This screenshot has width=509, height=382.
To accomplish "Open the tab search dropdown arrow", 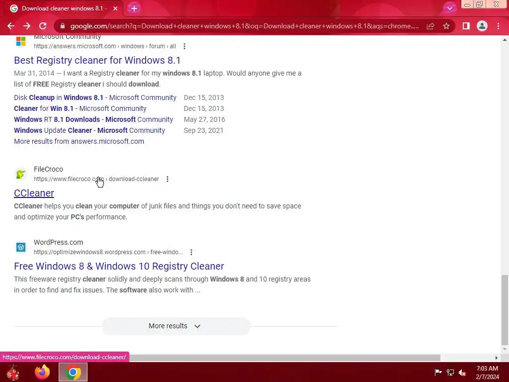I will tap(449, 8).
